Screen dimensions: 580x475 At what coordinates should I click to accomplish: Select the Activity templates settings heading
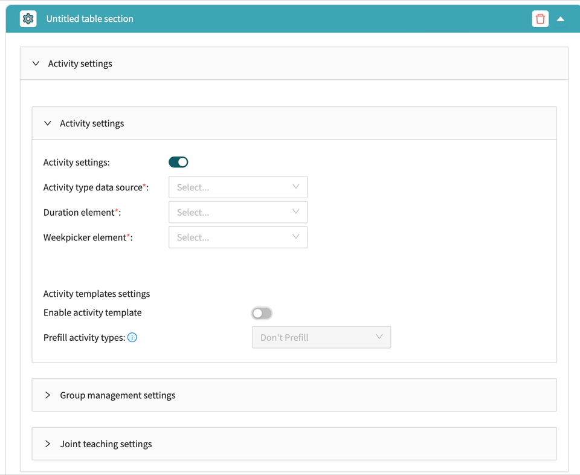pyautogui.click(x=97, y=294)
